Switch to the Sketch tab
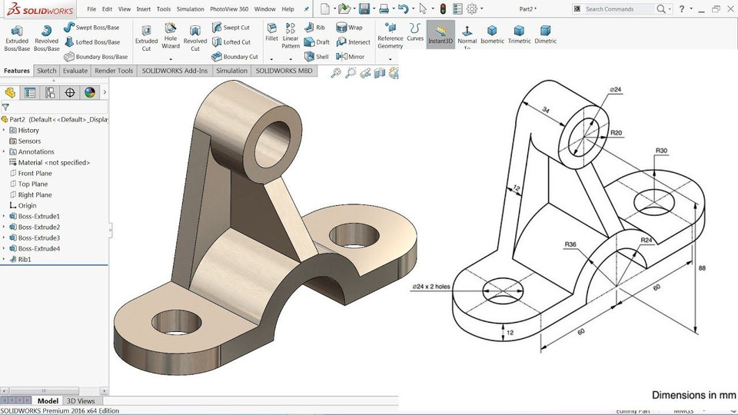 click(x=47, y=71)
